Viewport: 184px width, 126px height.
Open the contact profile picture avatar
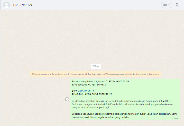pos(6,5)
